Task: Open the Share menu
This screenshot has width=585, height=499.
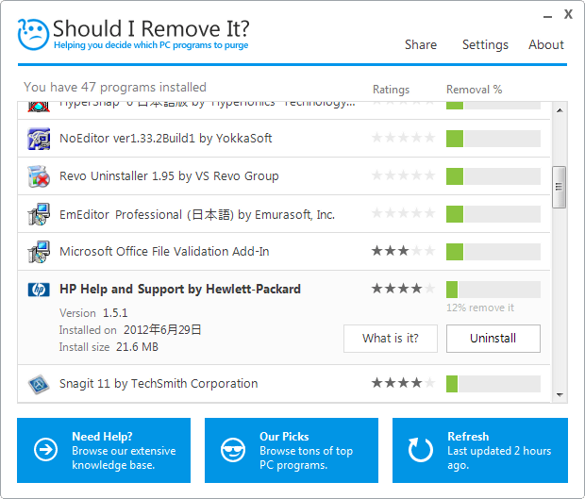Action: click(421, 44)
